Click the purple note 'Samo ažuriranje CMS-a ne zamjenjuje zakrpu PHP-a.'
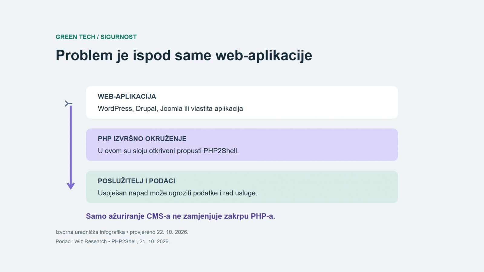 pyautogui.click(x=181, y=216)
